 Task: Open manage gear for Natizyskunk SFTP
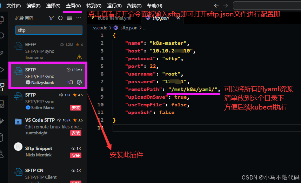point(79,82)
